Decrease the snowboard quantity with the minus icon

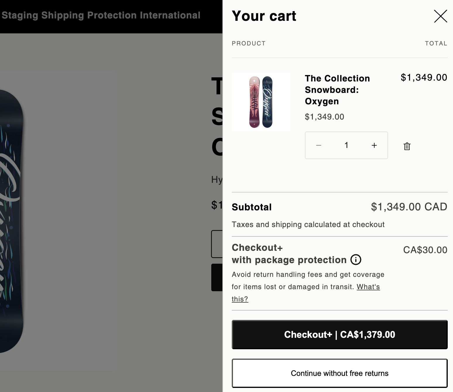coord(319,145)
